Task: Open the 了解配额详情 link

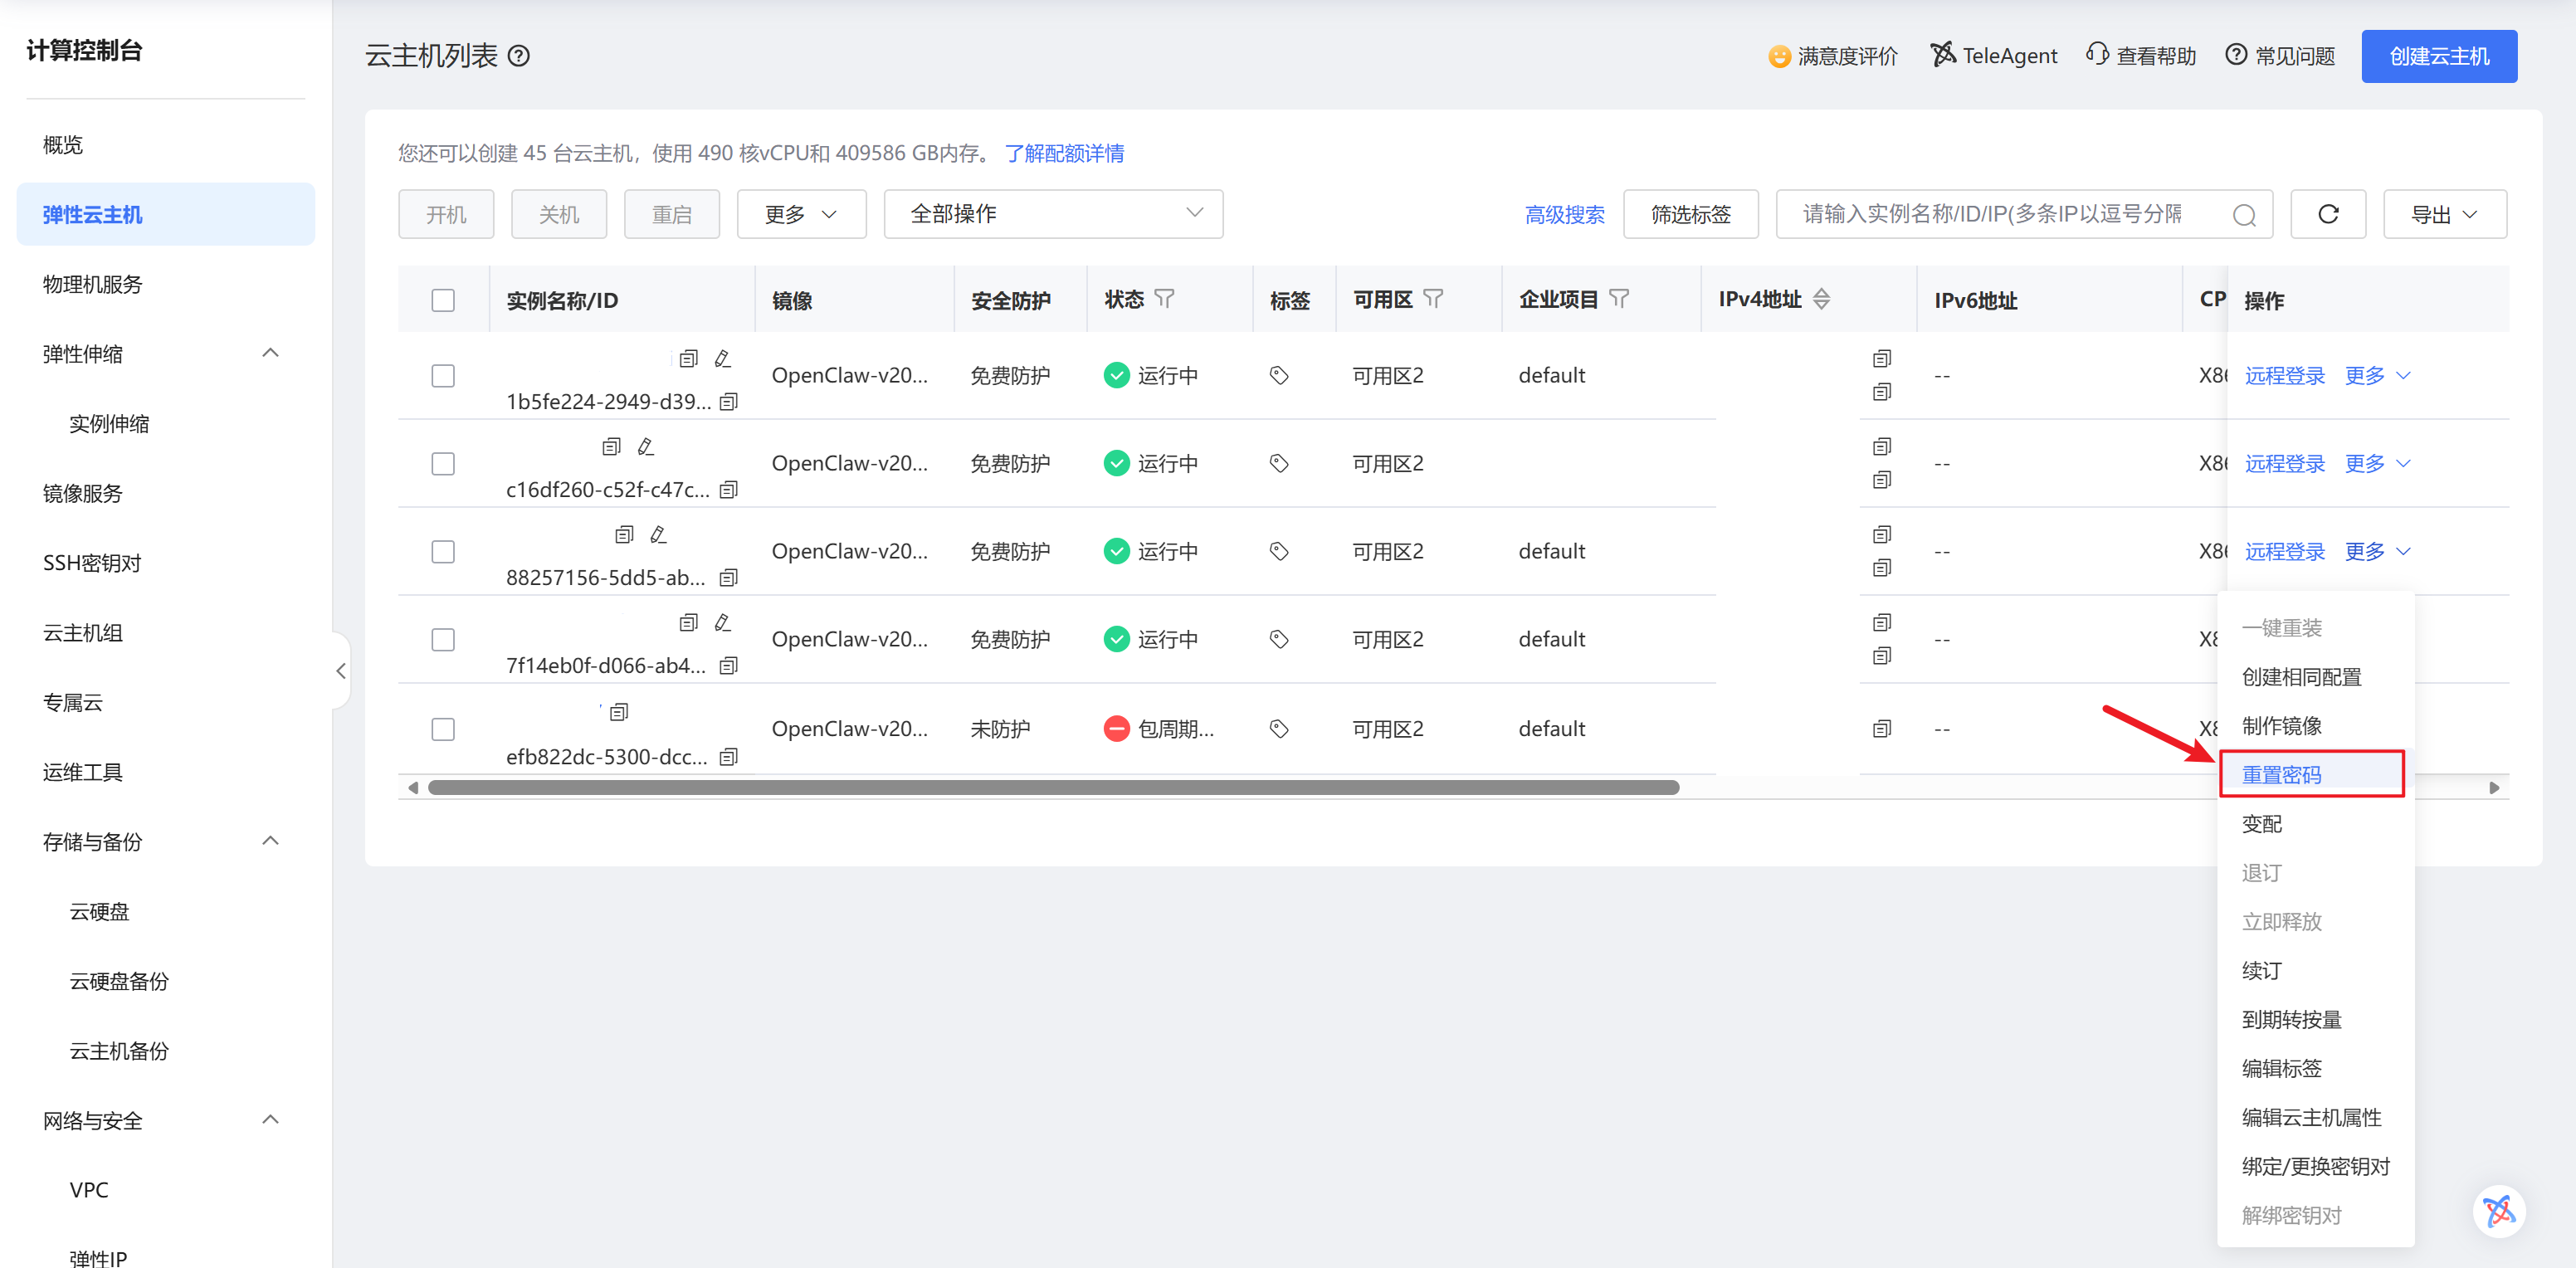Action: pyautogui.click(x=1064, y=153)
